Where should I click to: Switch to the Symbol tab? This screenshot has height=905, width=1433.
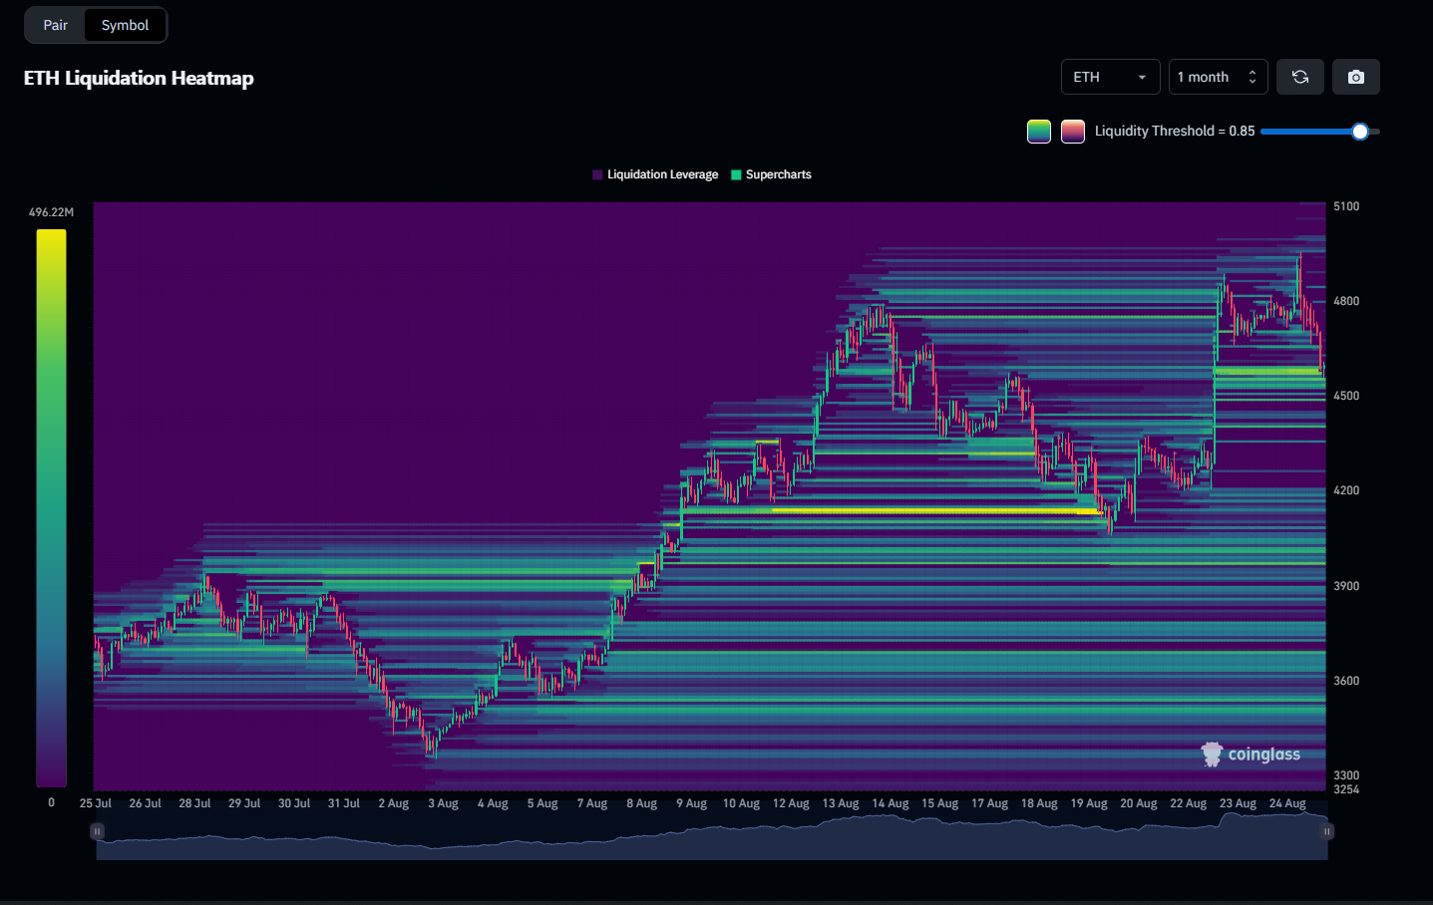point(125,25)
